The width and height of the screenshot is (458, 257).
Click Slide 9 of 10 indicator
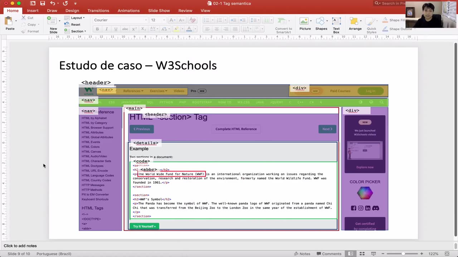[x=19, y=254]
